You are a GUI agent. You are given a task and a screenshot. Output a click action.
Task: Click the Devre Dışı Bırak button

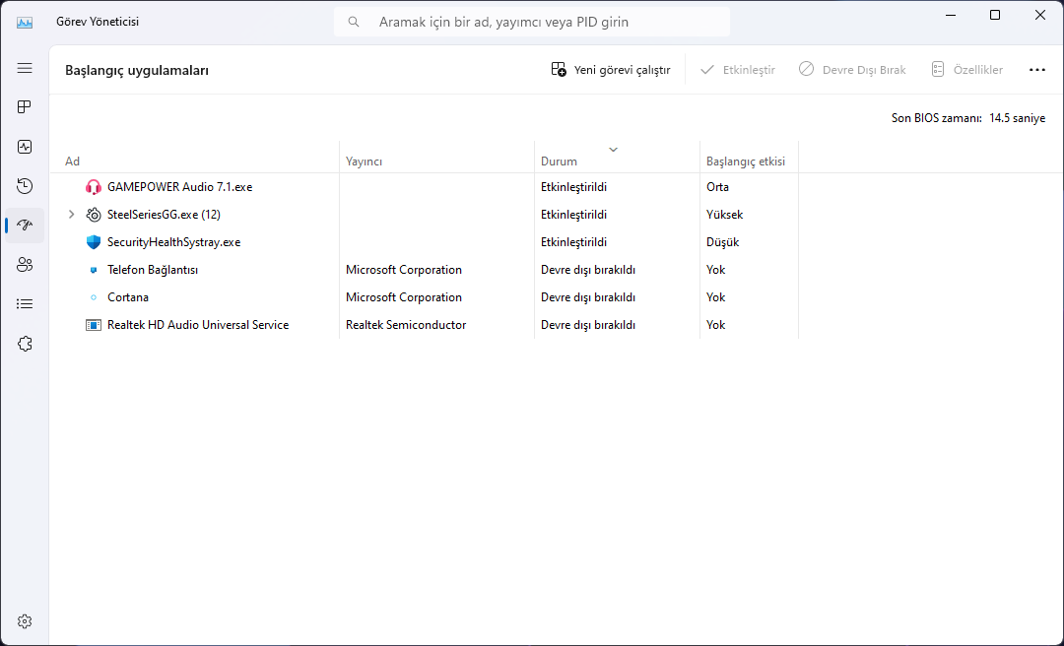(852, 70)
